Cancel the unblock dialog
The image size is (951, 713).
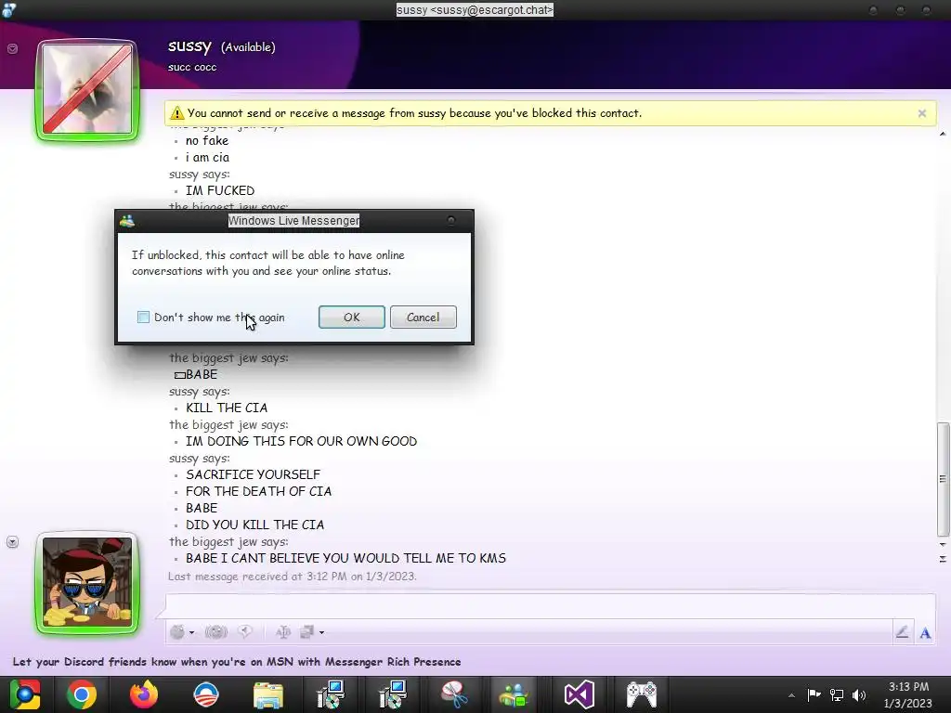click(x=423, y=318)
